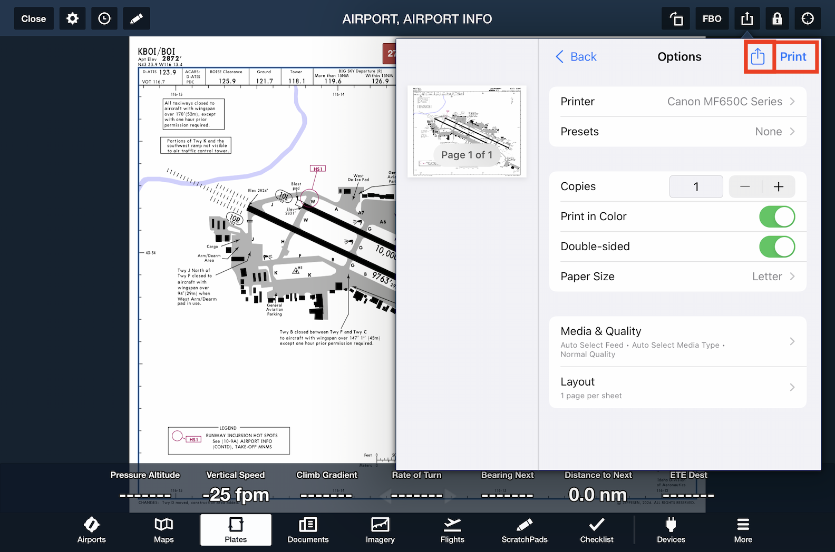Viewport: 835px width, 552px height.
Task: Disable the Print in Color switch
Action: (776, 216)
